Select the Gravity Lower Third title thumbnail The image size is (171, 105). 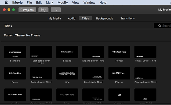(x=41, y=95)
